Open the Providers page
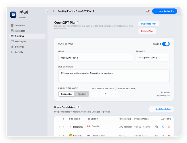Viewport: 187px width, 143px height. pos(27,31)
